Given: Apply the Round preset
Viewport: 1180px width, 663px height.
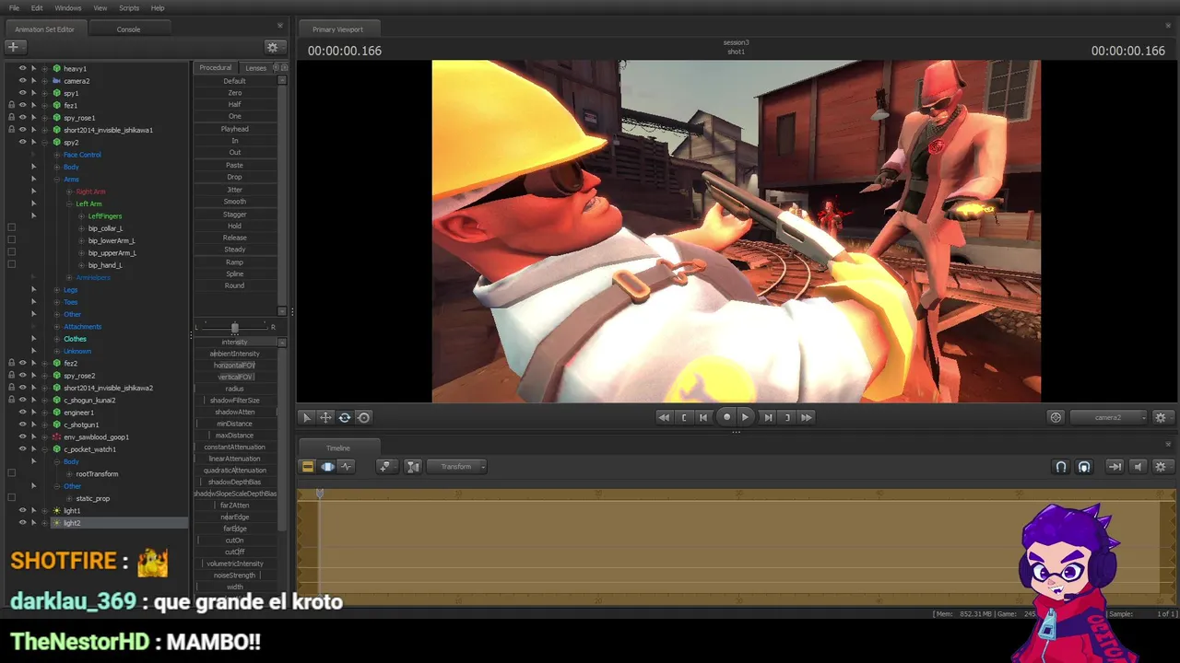Looking at the screenshot, I should 235,285.
